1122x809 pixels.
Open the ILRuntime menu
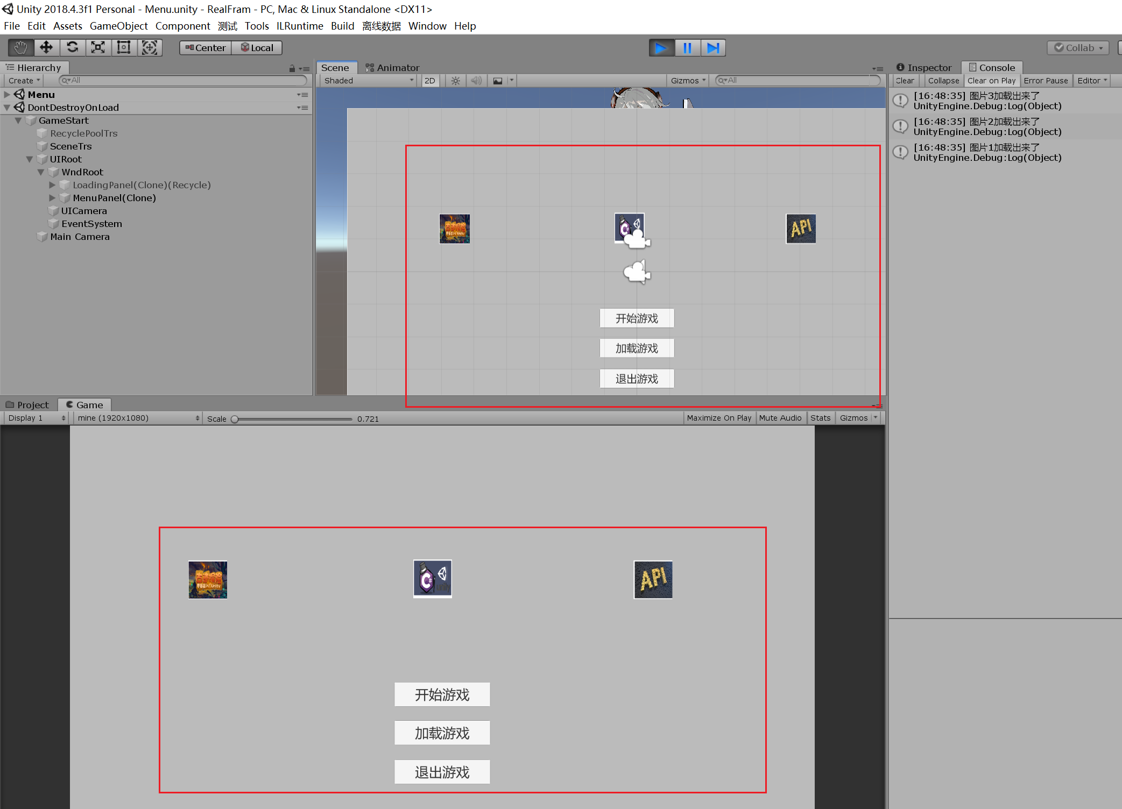pyautogui.click(x=299, y=26)
